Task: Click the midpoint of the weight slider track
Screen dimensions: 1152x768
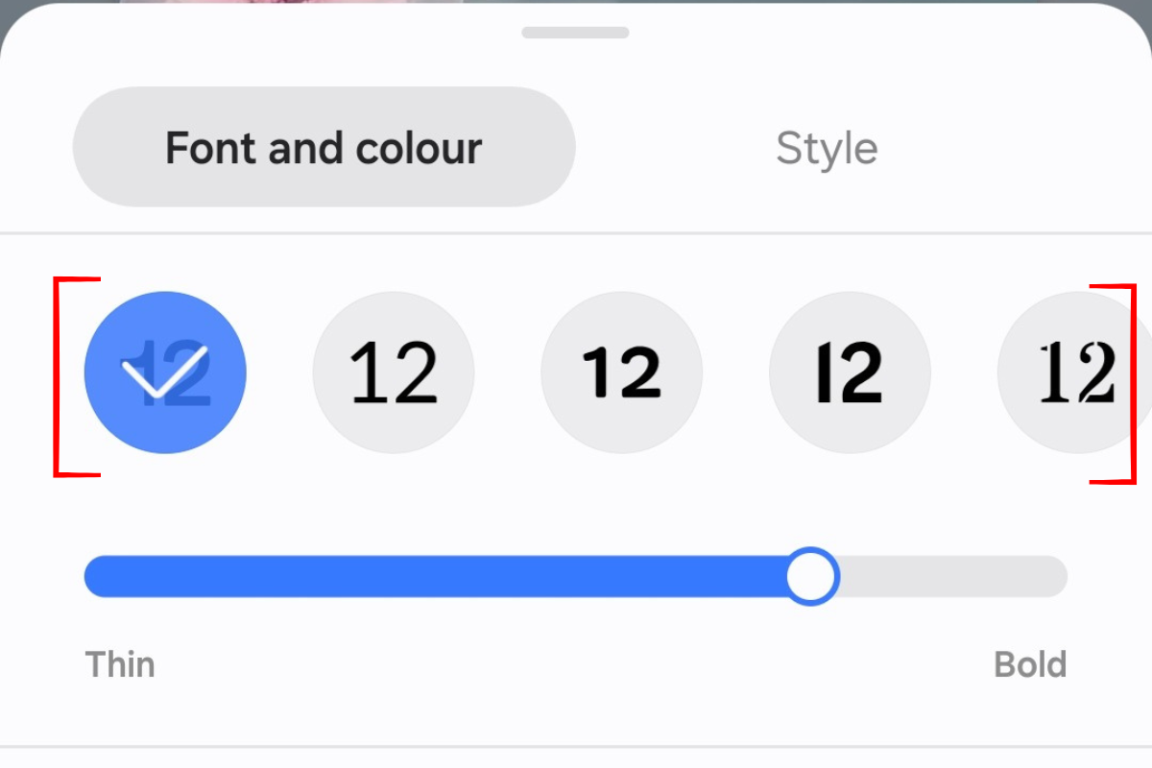Action: tap(576, 576)
